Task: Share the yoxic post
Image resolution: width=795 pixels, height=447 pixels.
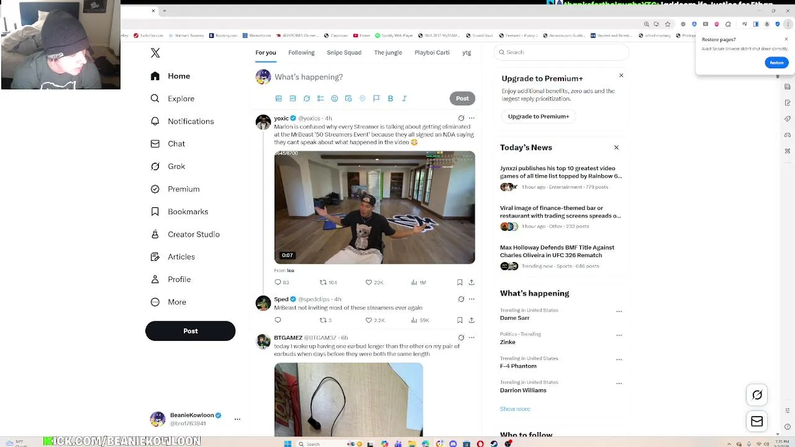Action: coord(471,282)
